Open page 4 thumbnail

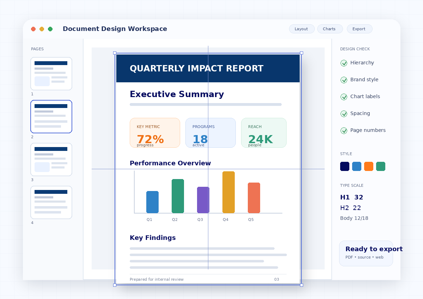point(51,203)
